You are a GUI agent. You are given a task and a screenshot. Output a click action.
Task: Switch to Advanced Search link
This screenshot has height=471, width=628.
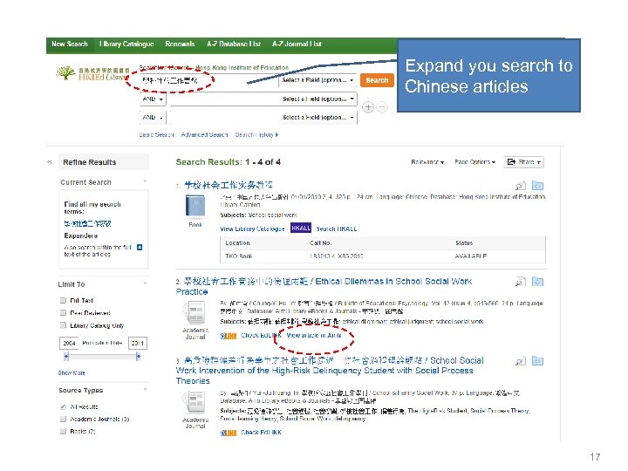204,134
